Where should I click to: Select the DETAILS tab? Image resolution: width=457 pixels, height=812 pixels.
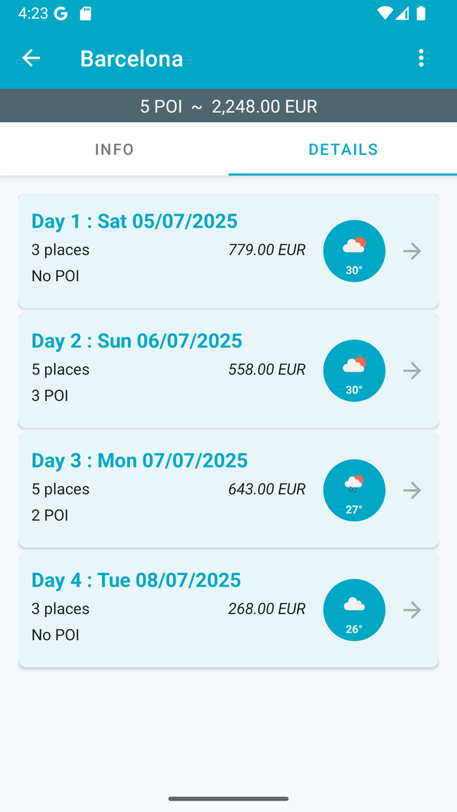343,149
